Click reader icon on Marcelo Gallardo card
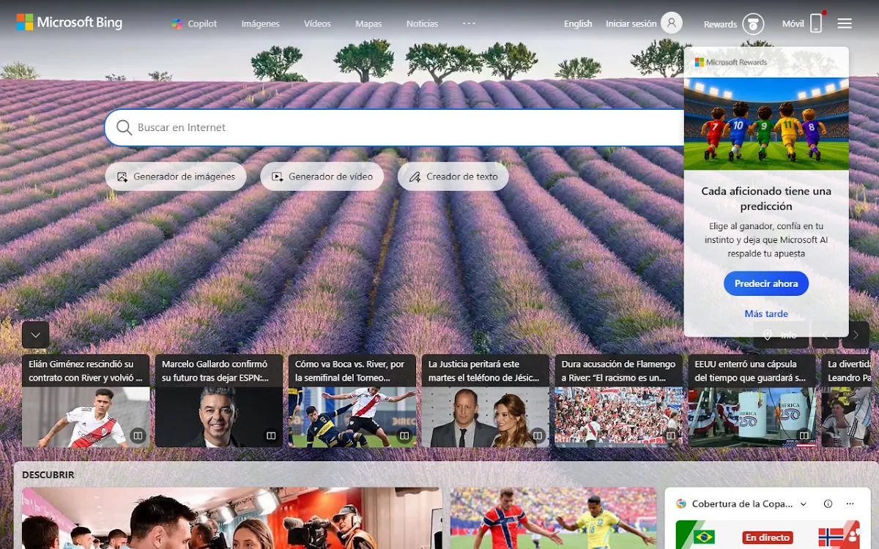Screen dimensions: 879x549 click(270, 436)
